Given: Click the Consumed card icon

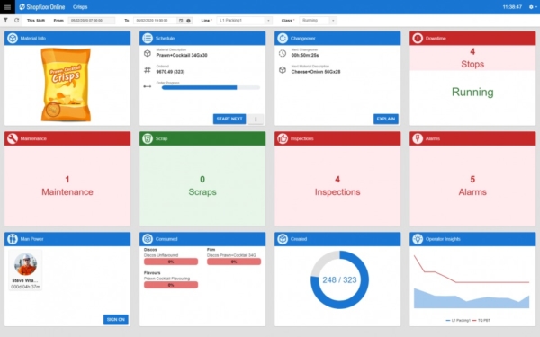Looking at the screenshot, I should (148, 239).
